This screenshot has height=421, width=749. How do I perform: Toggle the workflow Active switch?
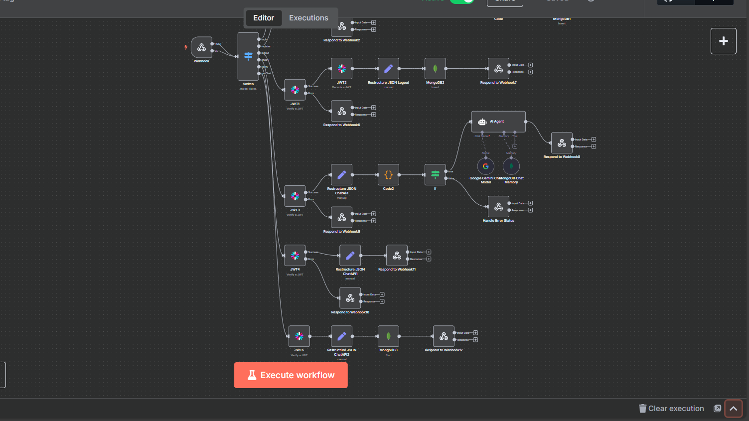pos(461,1)
